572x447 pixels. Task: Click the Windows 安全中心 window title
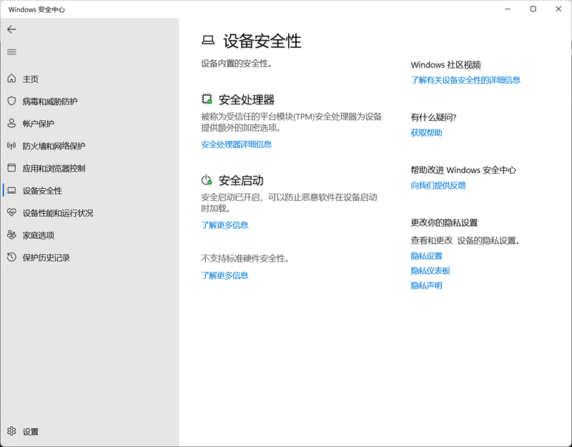(36, 9)
